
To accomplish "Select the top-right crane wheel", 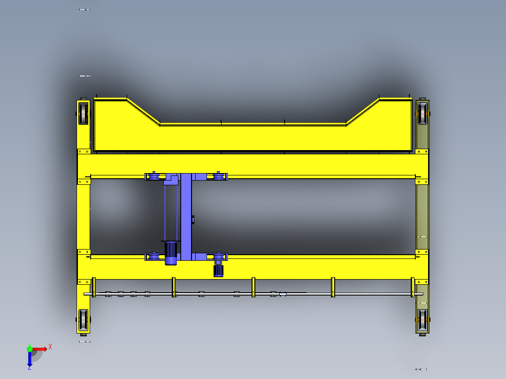I will 422,114.
